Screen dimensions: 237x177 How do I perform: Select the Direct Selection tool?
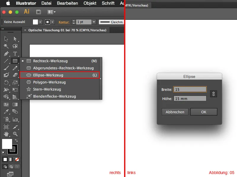coord(15,39)
